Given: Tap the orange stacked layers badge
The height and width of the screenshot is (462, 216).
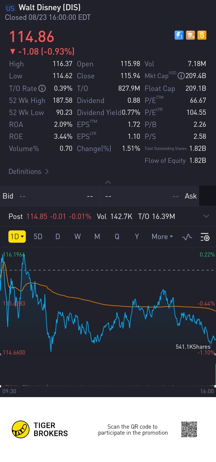Looking at the screenshot, I should (x=190, y=35).
